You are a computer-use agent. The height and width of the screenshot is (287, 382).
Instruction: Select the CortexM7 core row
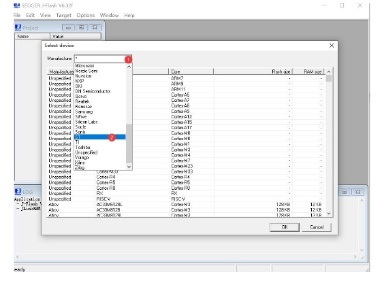(186, 161)
